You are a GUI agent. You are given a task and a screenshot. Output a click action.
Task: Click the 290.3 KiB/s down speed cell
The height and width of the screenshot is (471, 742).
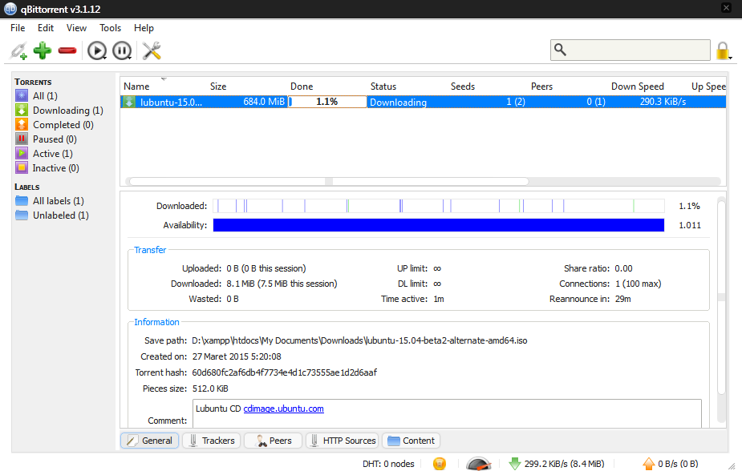pyautogui.click(x=663, y=102)
